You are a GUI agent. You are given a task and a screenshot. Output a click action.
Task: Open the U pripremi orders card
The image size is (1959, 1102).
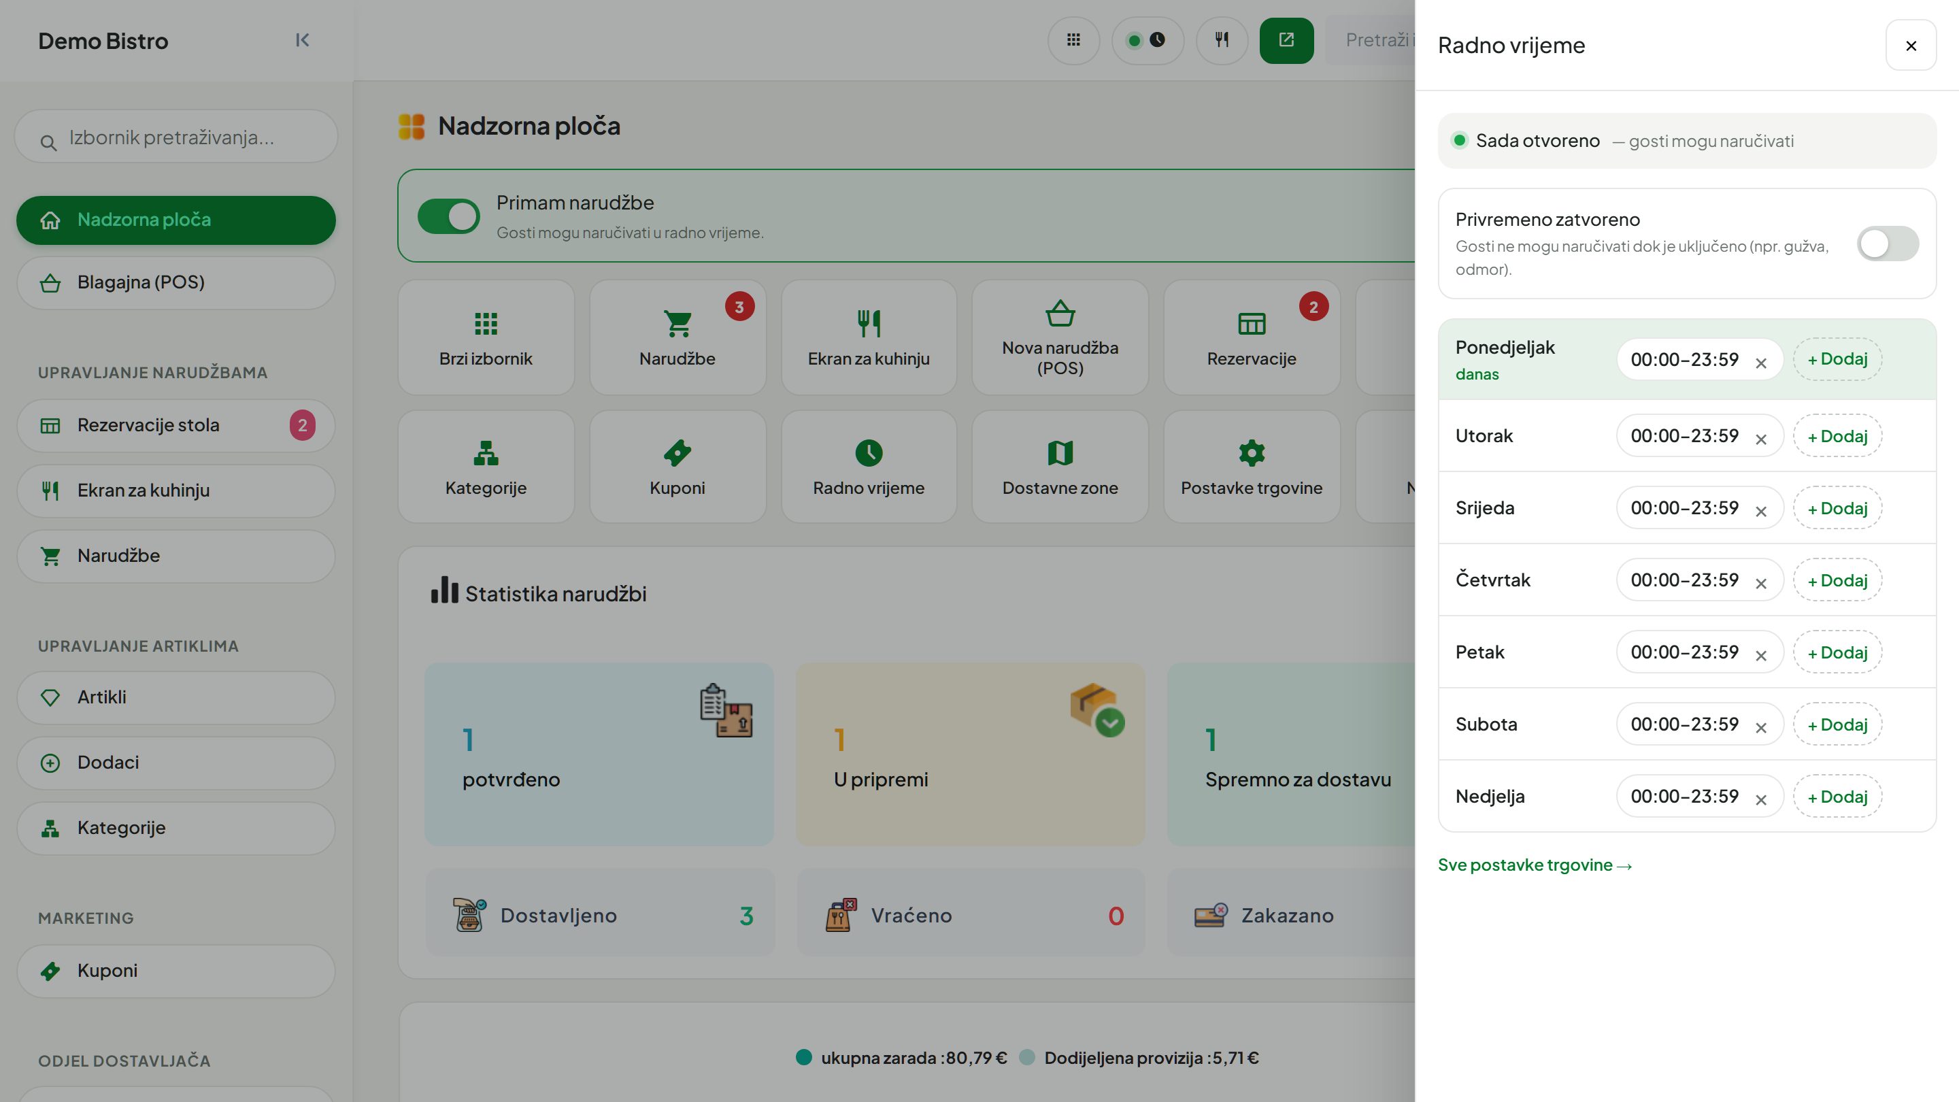coord(971,754)
